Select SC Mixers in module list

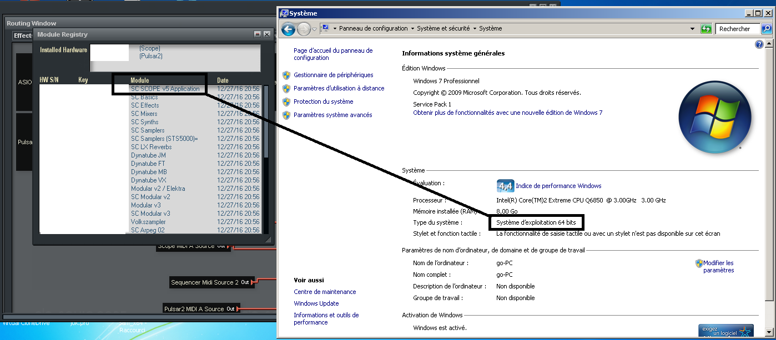tap(144, 114)
